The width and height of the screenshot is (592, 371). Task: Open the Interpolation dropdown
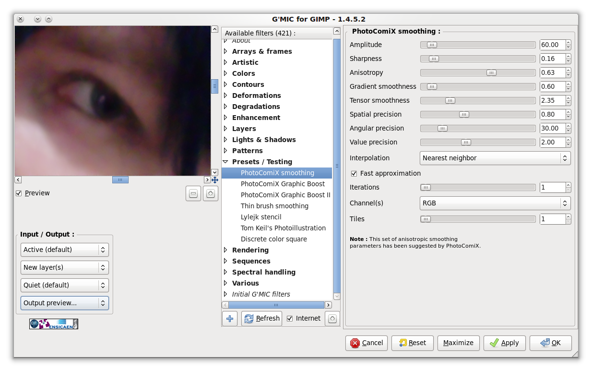point(495,158)
